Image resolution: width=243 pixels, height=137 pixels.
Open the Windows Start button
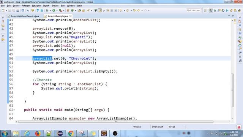(x=5, y=134)
